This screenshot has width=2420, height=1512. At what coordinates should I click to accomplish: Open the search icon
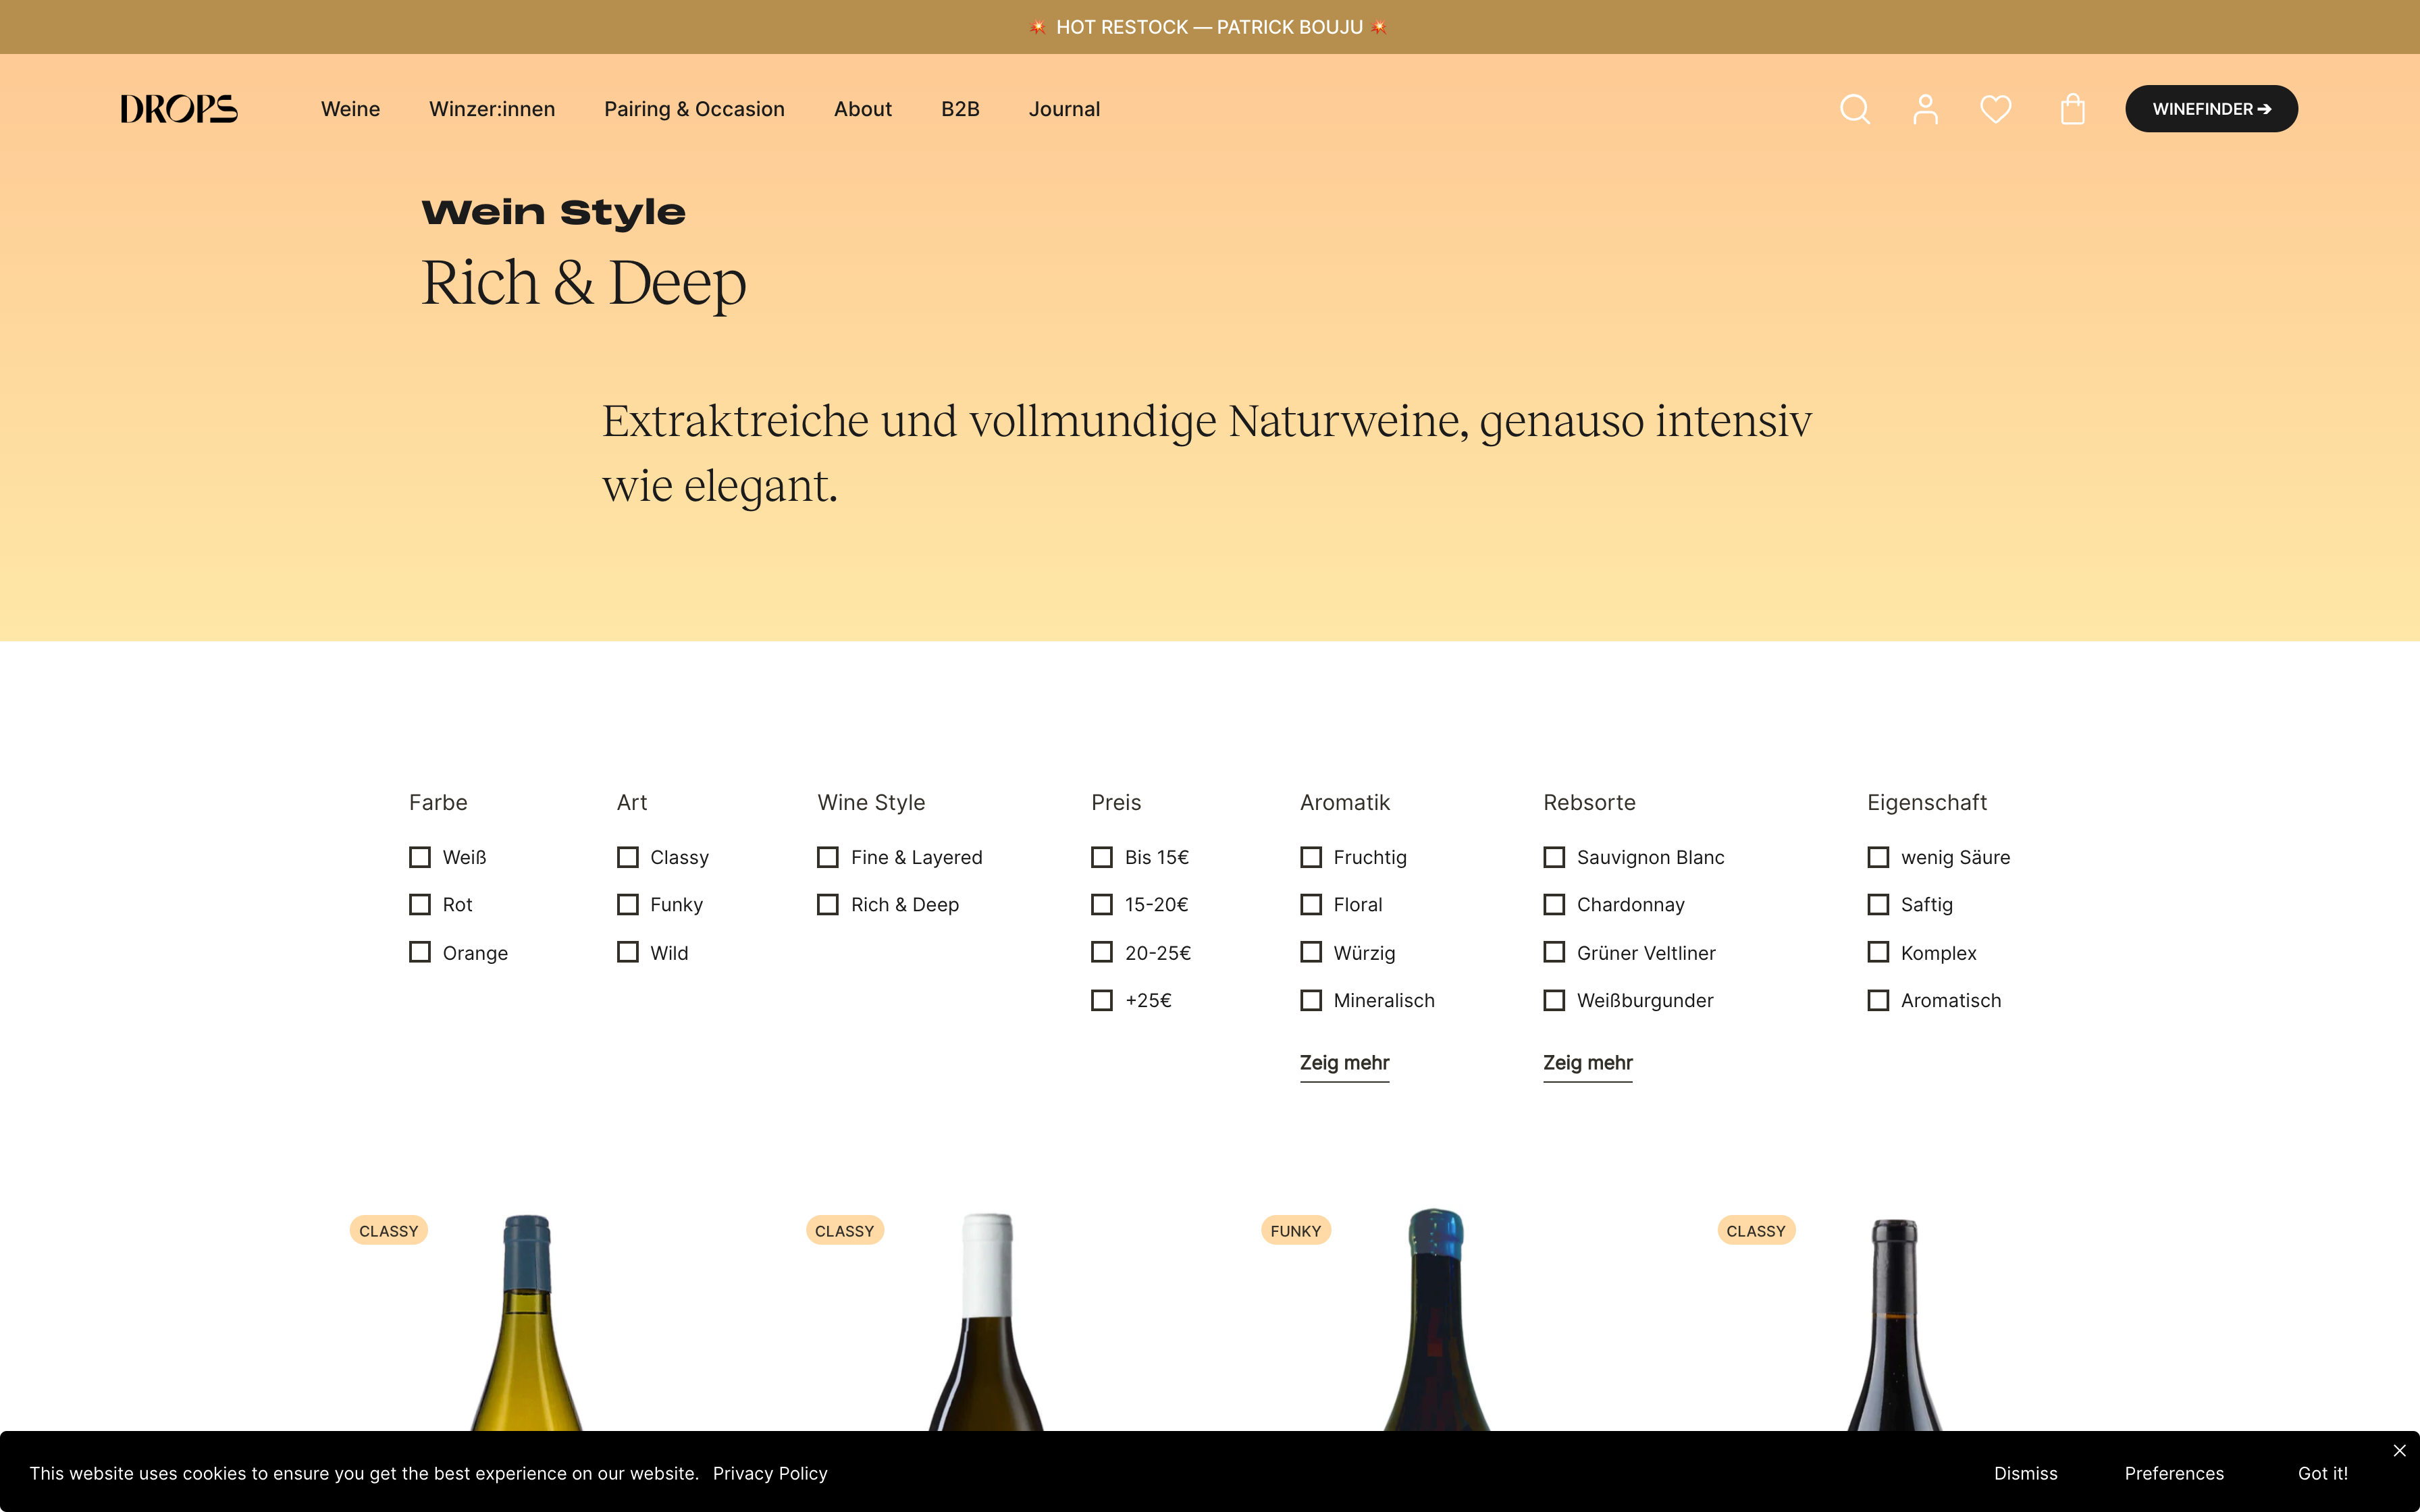click(x=1854, y=109)
